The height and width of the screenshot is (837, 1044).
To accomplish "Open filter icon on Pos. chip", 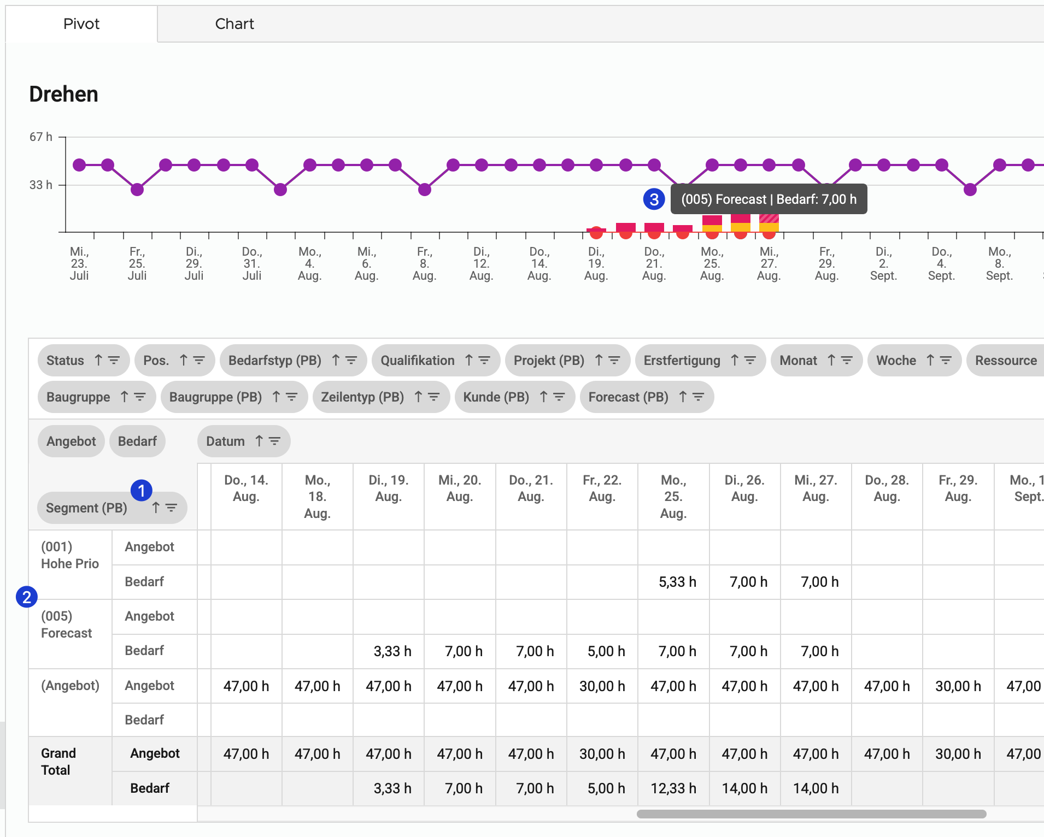I will click(200, 360).
